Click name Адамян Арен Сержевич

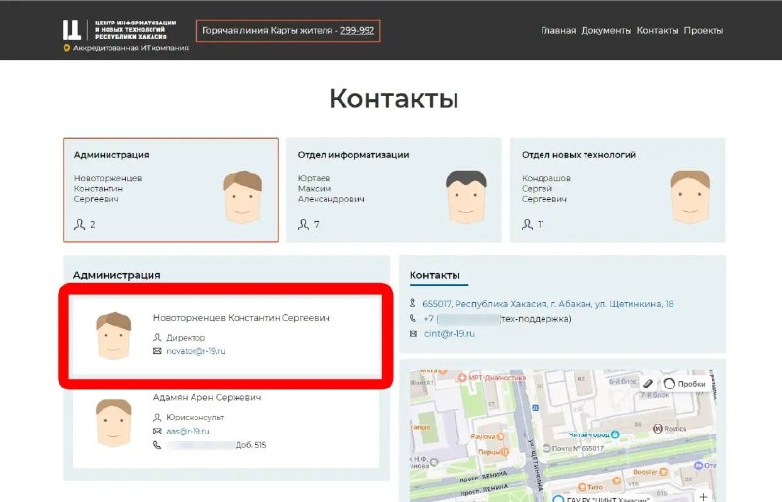tap(207, 397)
